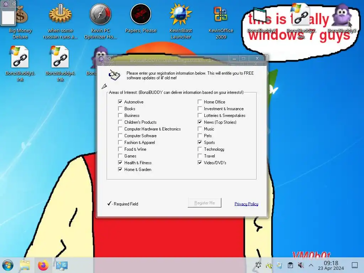Maximize the BonziBUDDY registration dialog
Image resolution: width=364 pixels, height=273 pixels.
(x=243, y=59)
